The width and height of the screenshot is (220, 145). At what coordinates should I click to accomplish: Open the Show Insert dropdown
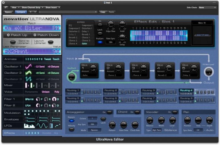(x=52, y=7)
